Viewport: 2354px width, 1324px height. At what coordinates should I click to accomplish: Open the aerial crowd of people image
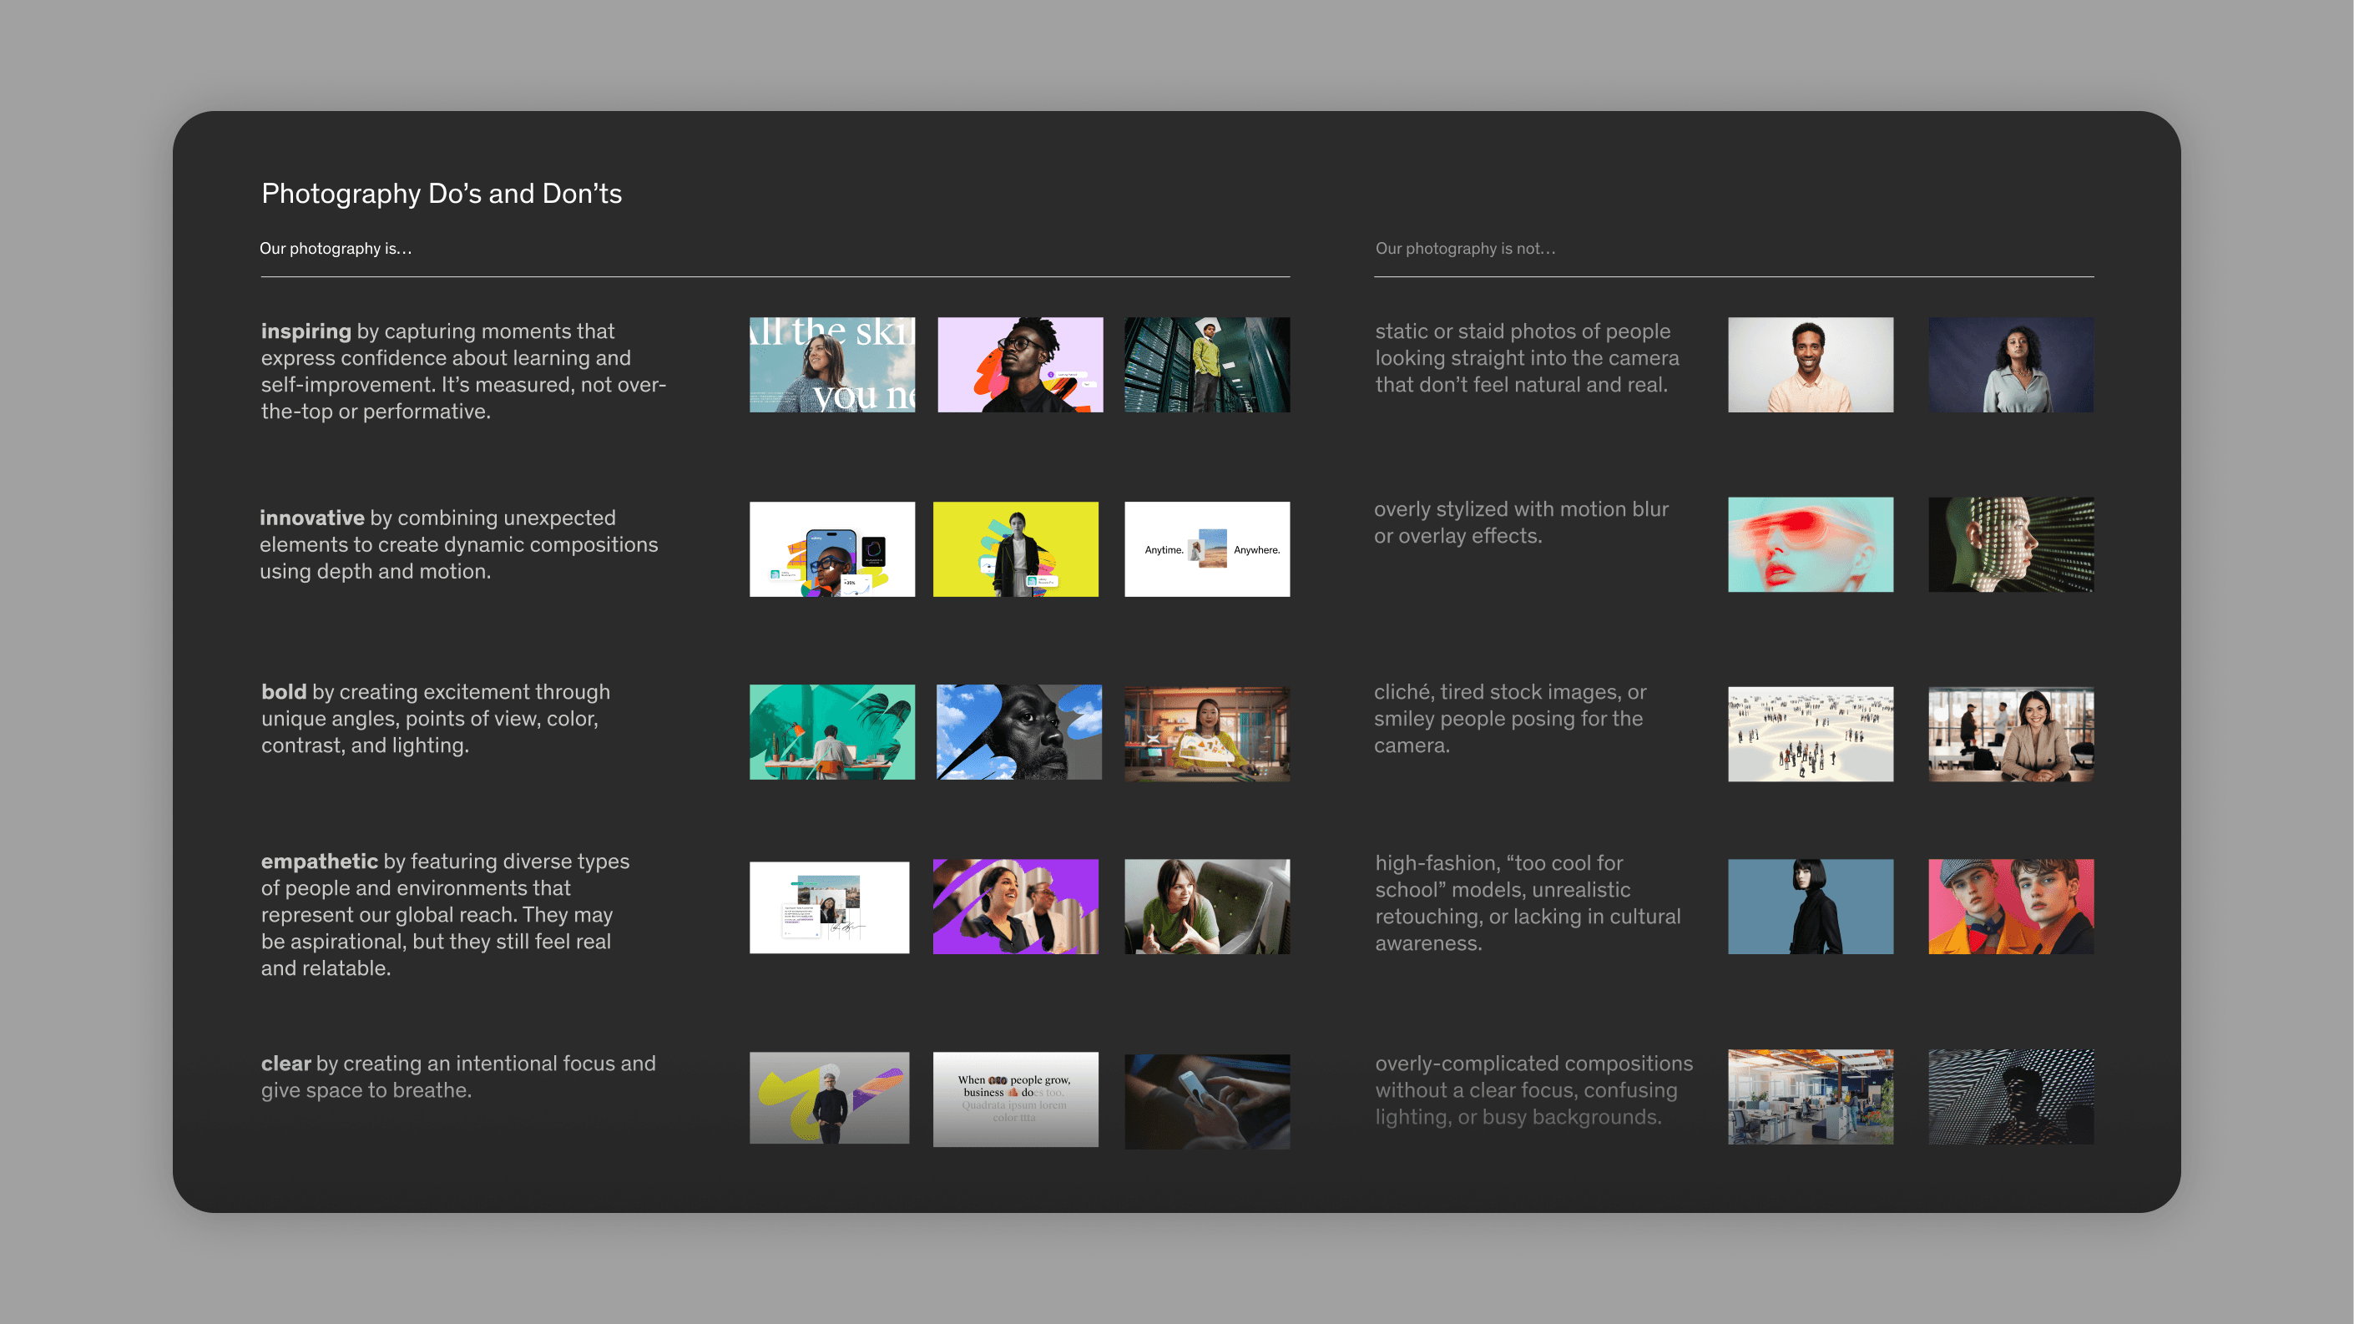(x=1811, y=734)
